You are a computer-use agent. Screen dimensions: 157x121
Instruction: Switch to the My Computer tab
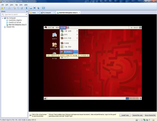click(47, 13)
